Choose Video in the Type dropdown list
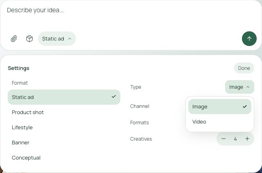The width and height of the screenshot is (262, 173). click(220, 122)
